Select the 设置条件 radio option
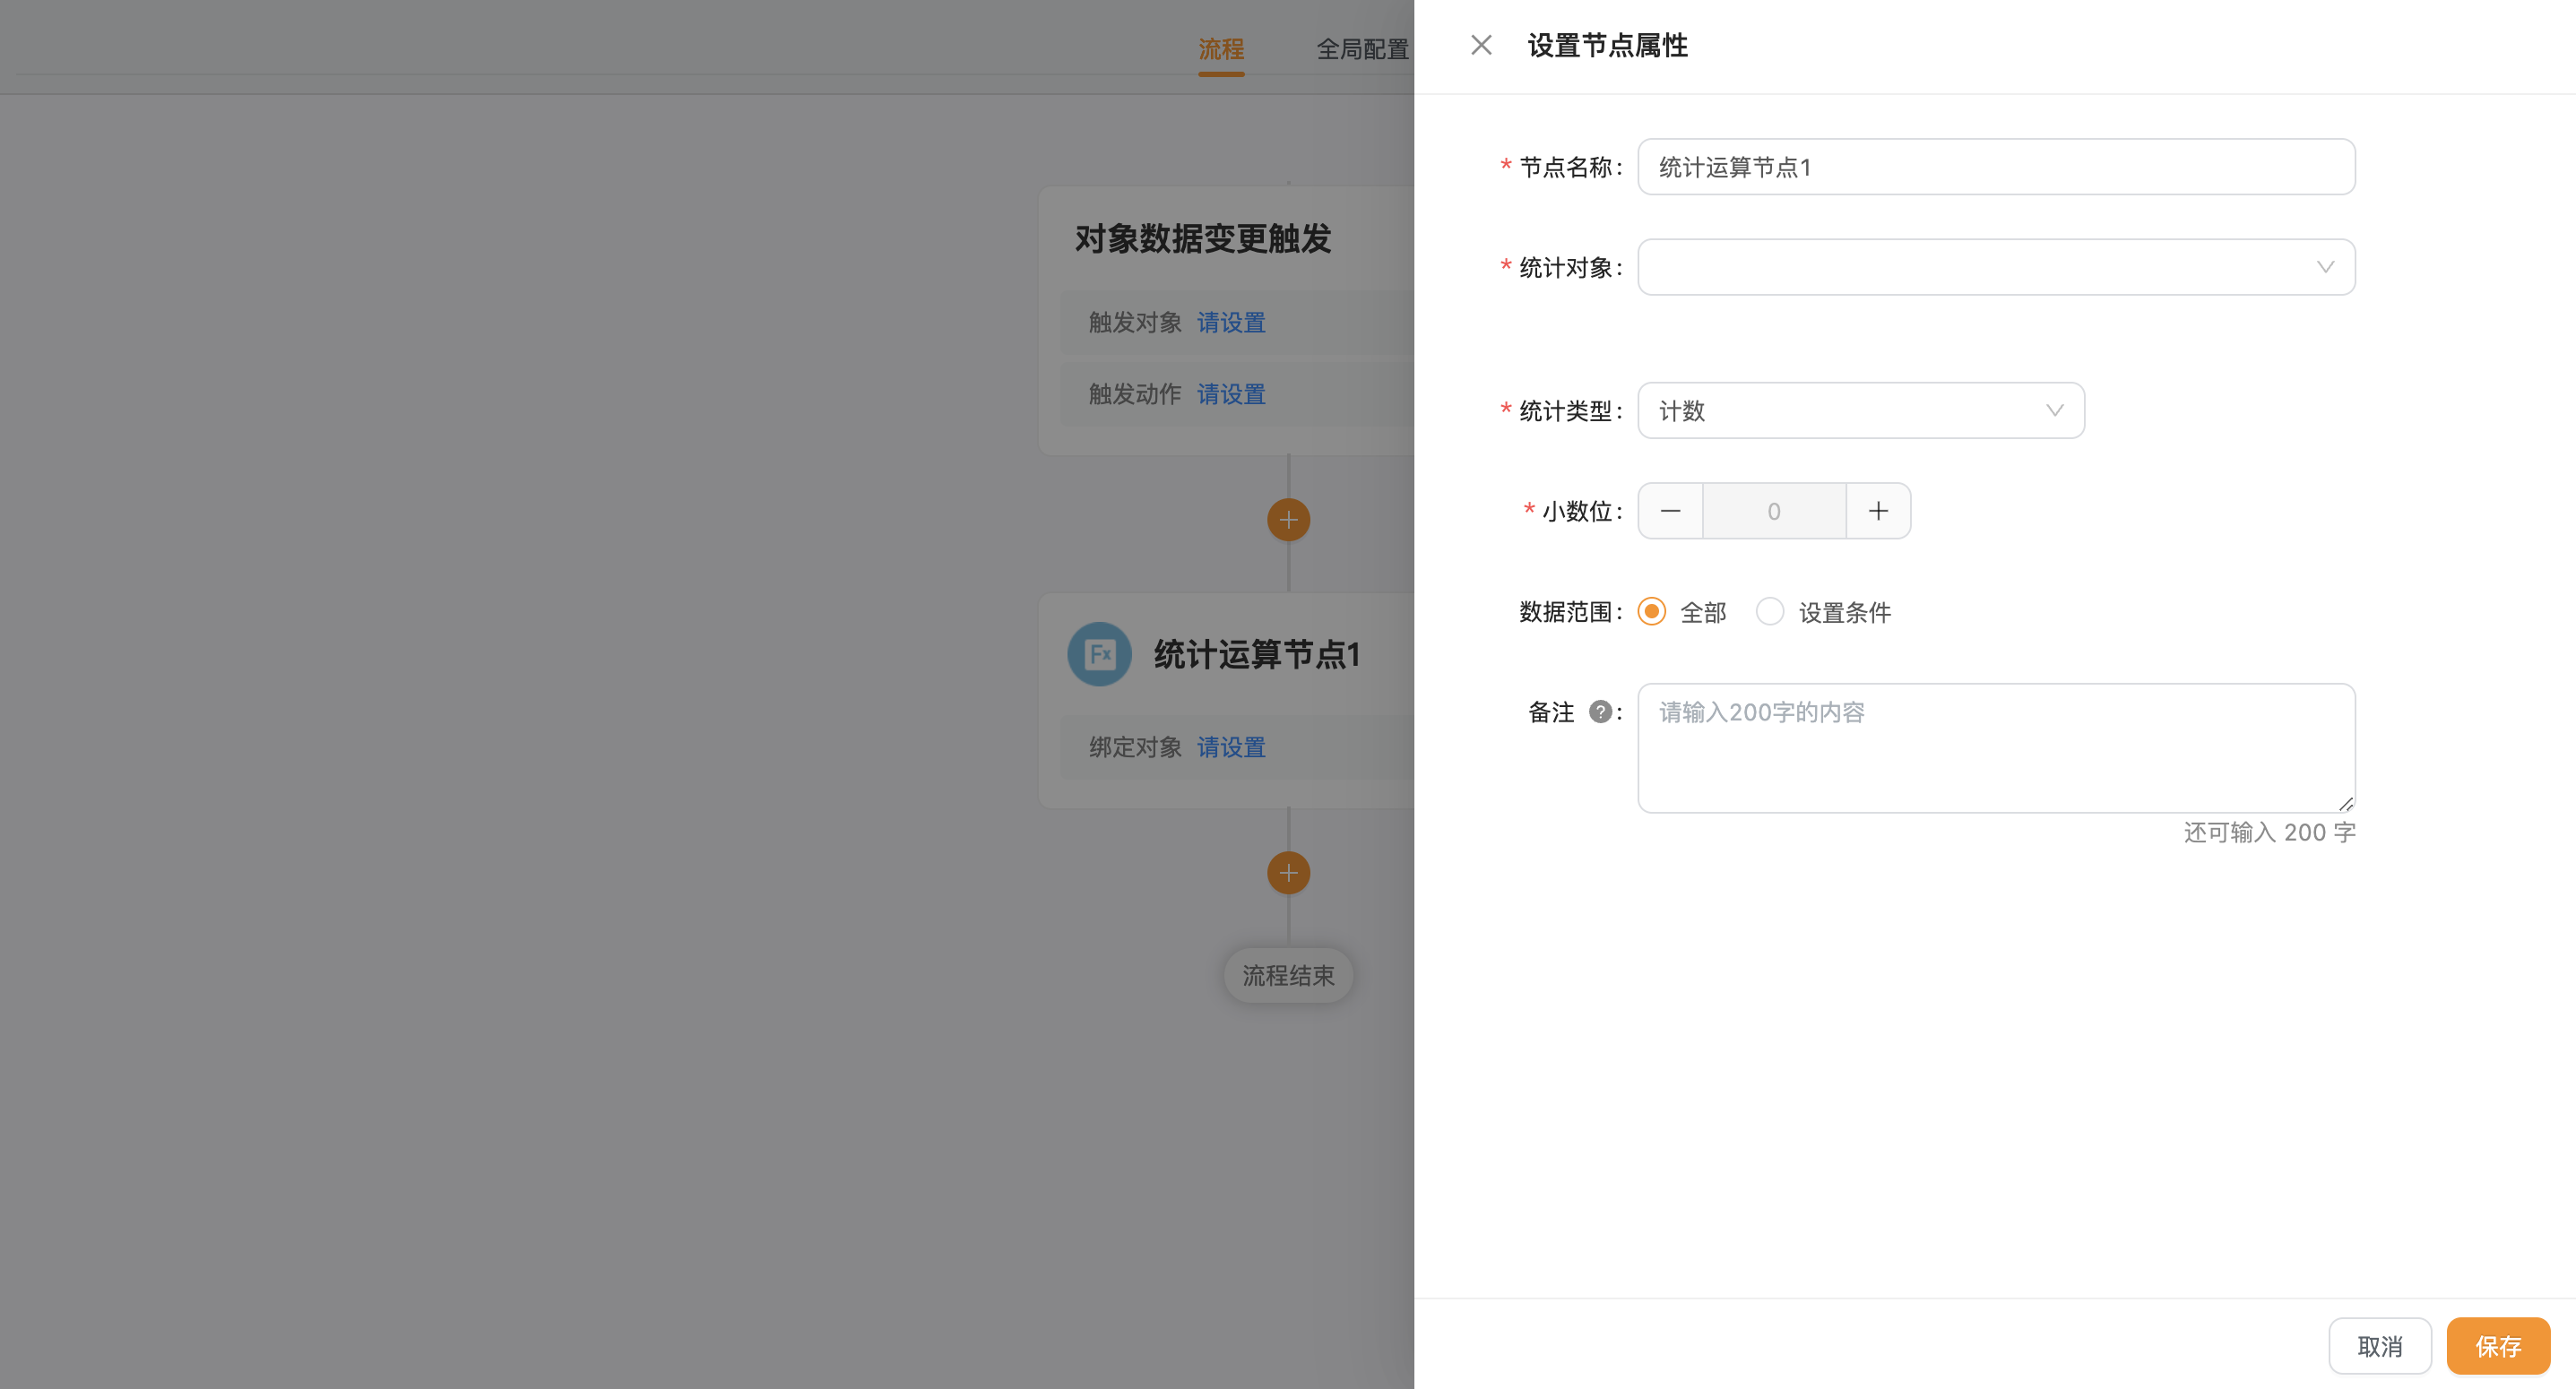 click(x=1769, y=611)
